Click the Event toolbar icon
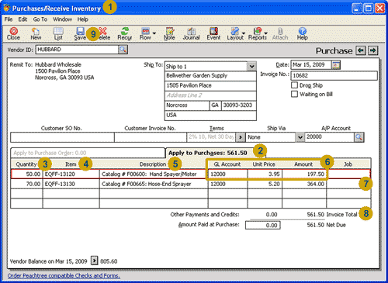The height and width of the screenshot is (283, 388). click(x=213, y=34)
